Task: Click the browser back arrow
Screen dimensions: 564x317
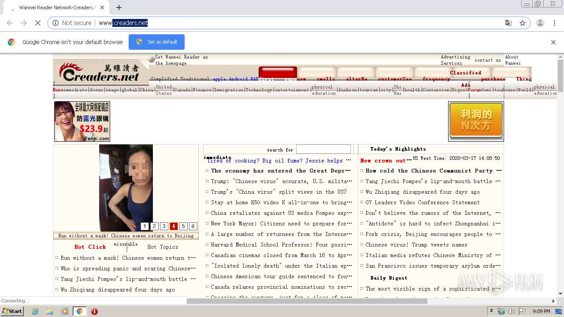Action: (x=10, y=23)
